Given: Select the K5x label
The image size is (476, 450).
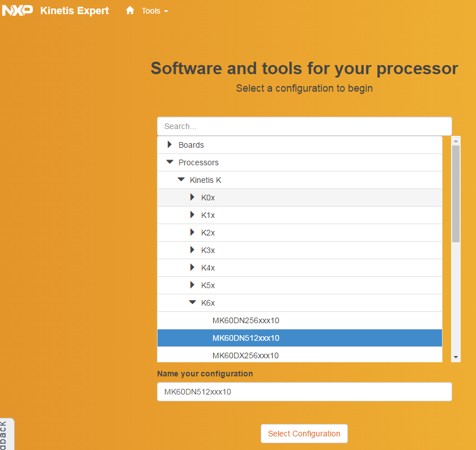Looking at the screenshot, I should 208,285.
